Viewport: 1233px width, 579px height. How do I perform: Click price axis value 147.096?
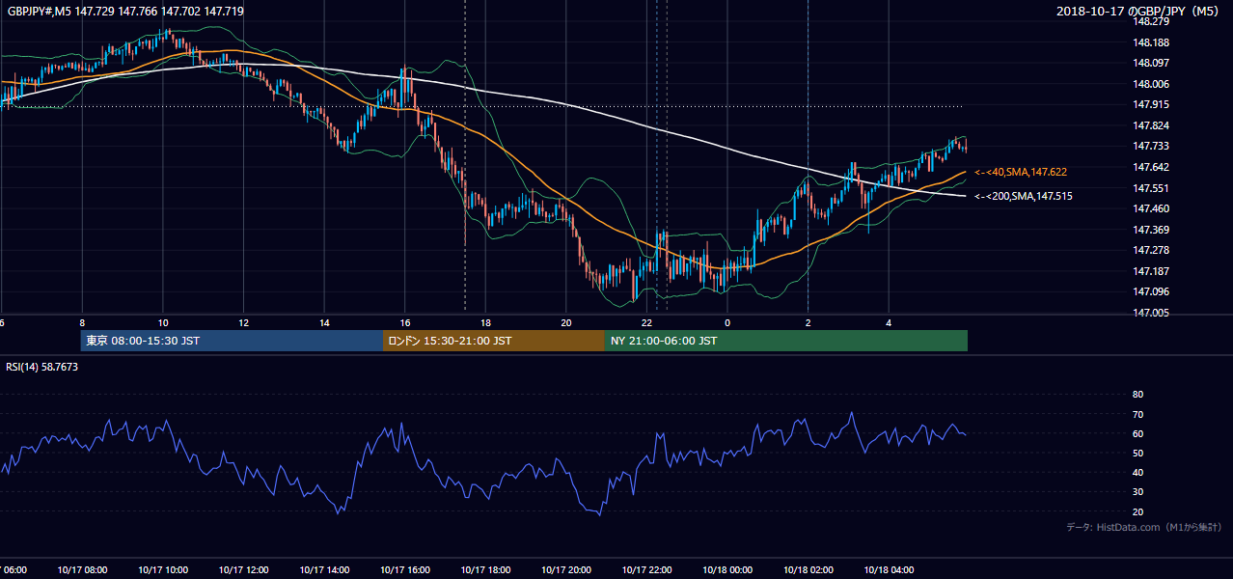coord(1151,291)
